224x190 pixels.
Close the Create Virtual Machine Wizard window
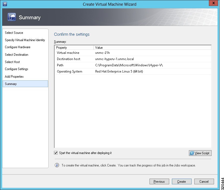tap(214, 3)
